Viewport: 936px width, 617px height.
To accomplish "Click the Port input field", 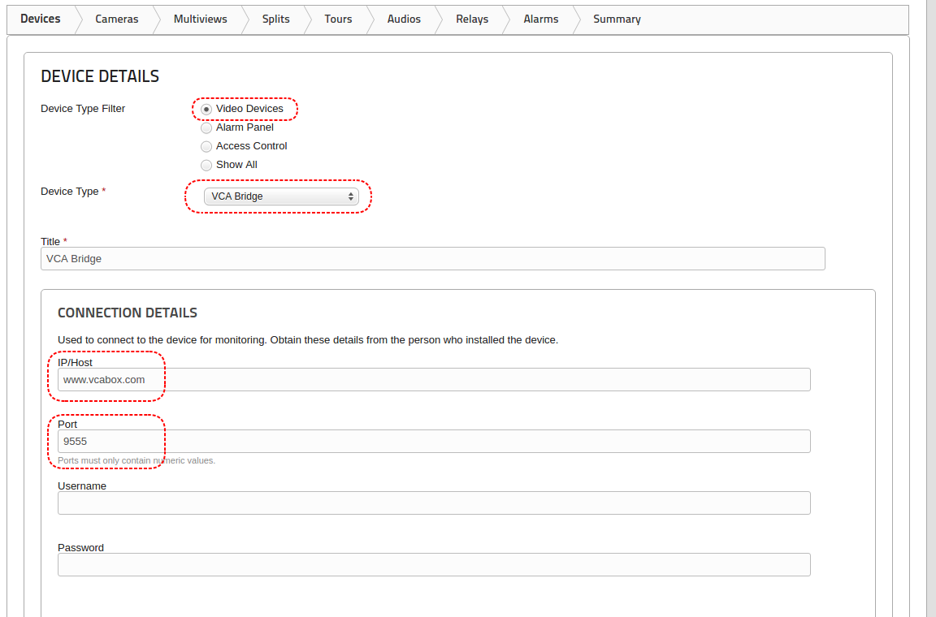I will [x=434, y=442].
